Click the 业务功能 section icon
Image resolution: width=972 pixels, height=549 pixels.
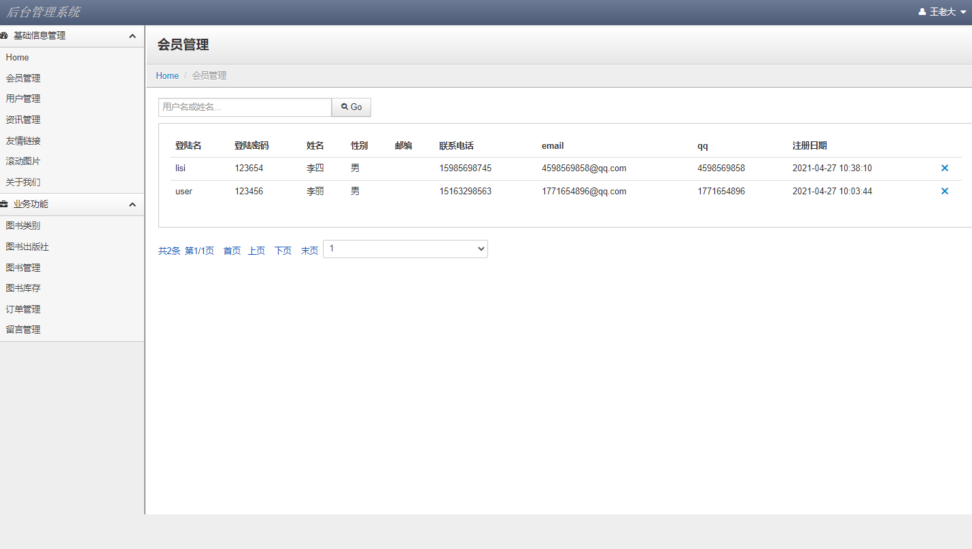click(6, 204)
